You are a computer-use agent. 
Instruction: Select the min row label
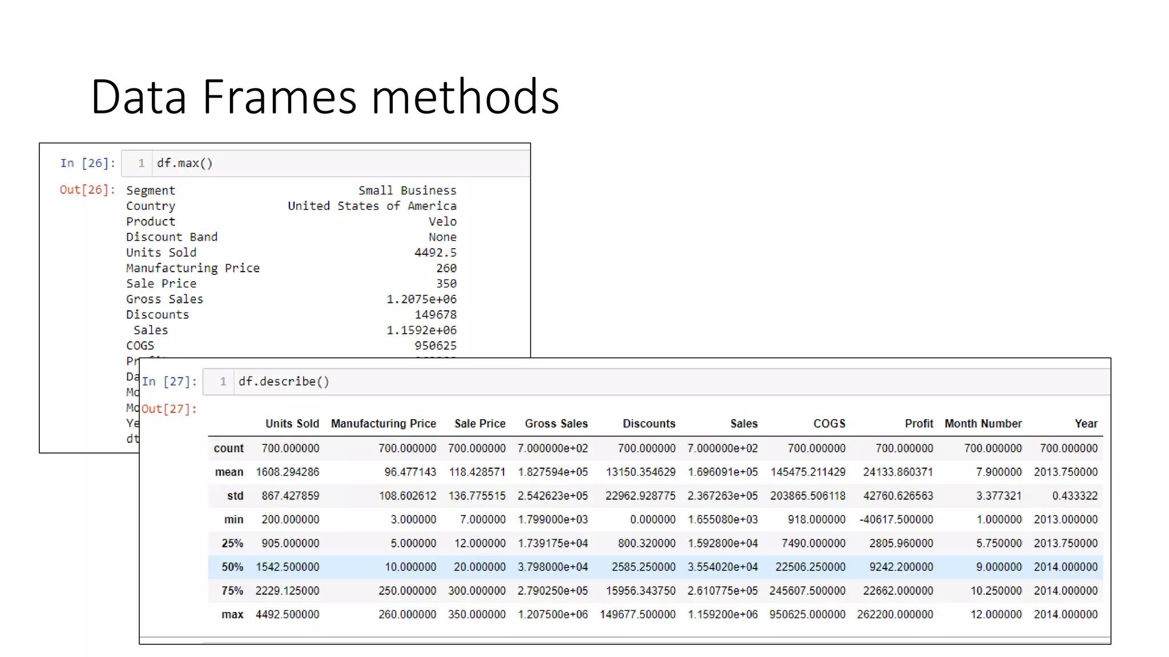pos(234,520)
